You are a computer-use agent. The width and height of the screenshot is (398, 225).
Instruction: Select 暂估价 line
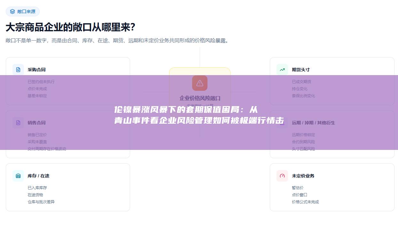[298, 188]
